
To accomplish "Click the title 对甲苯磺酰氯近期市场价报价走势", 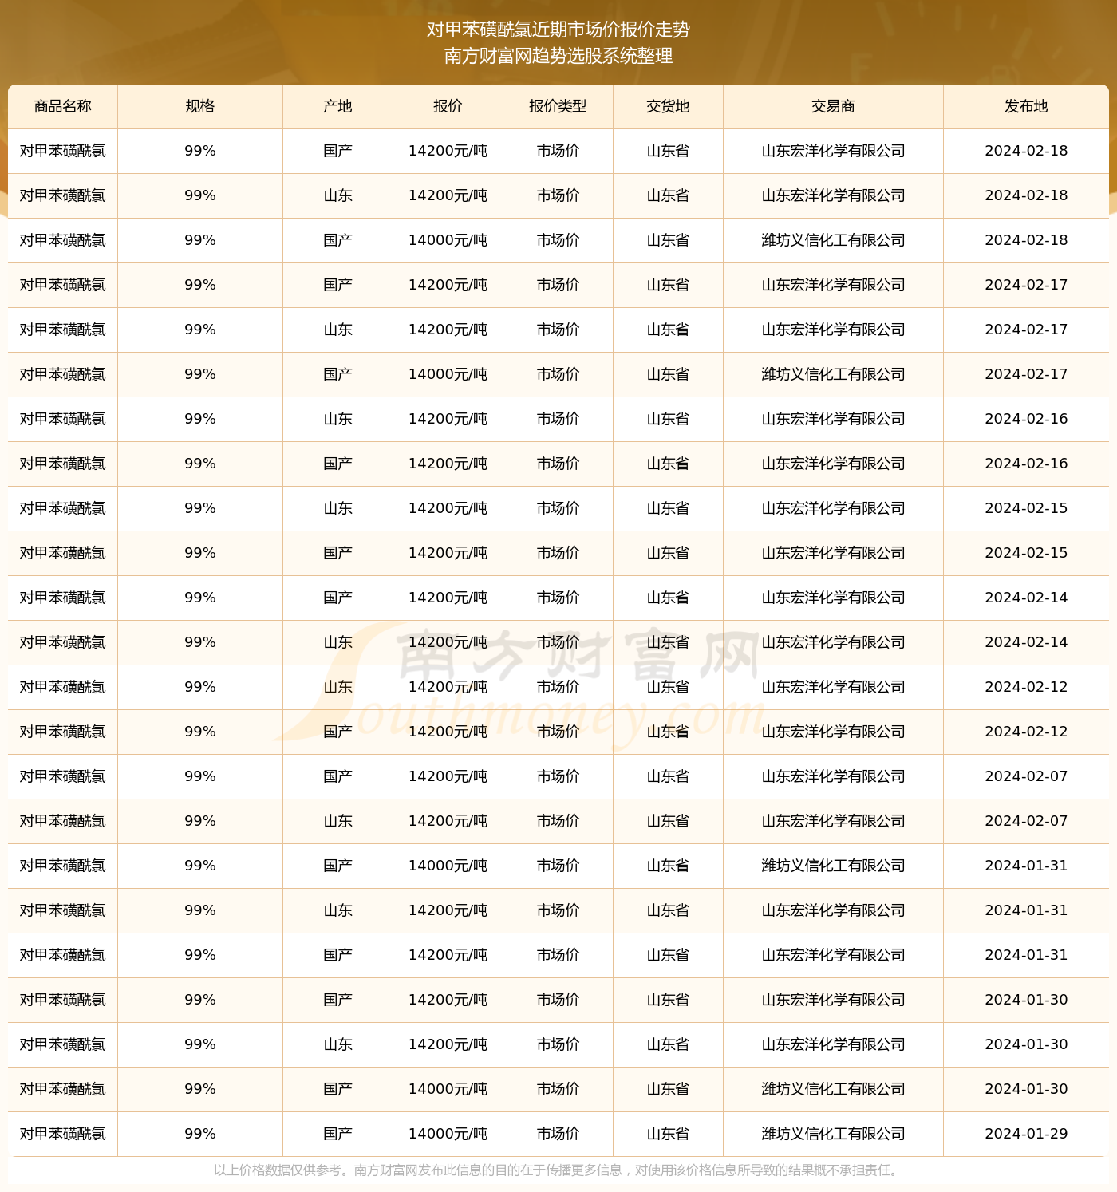I will click(x=558, y=30).
